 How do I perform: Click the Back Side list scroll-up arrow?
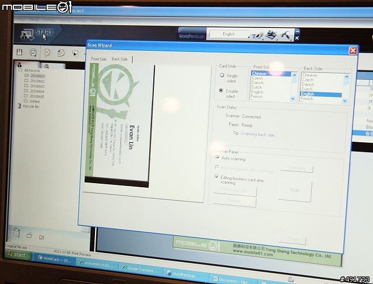346,76
